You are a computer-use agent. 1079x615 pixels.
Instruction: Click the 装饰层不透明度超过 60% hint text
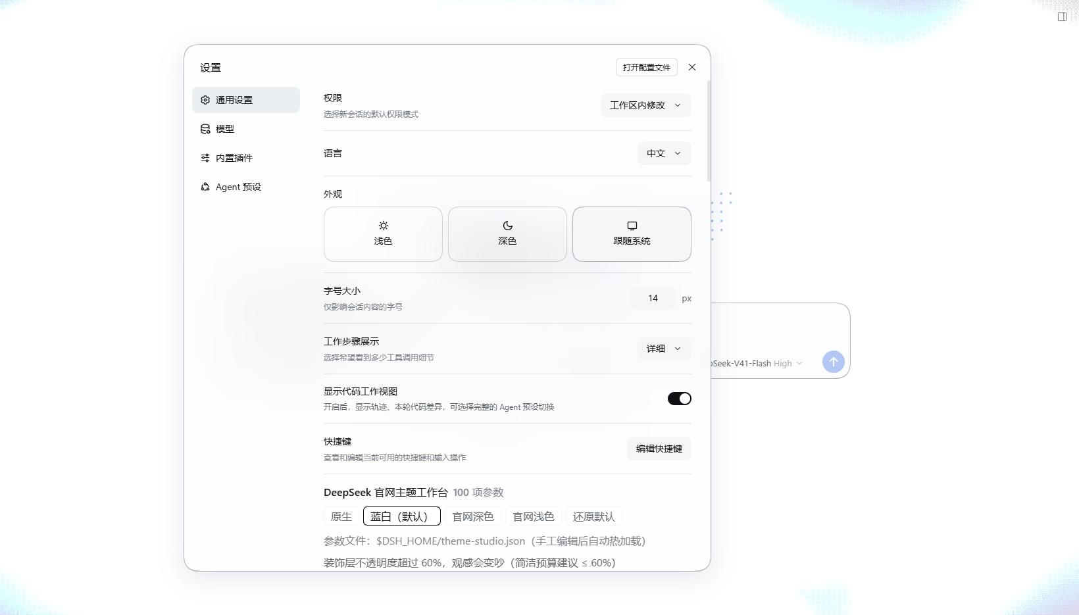[x=470, y=562]
